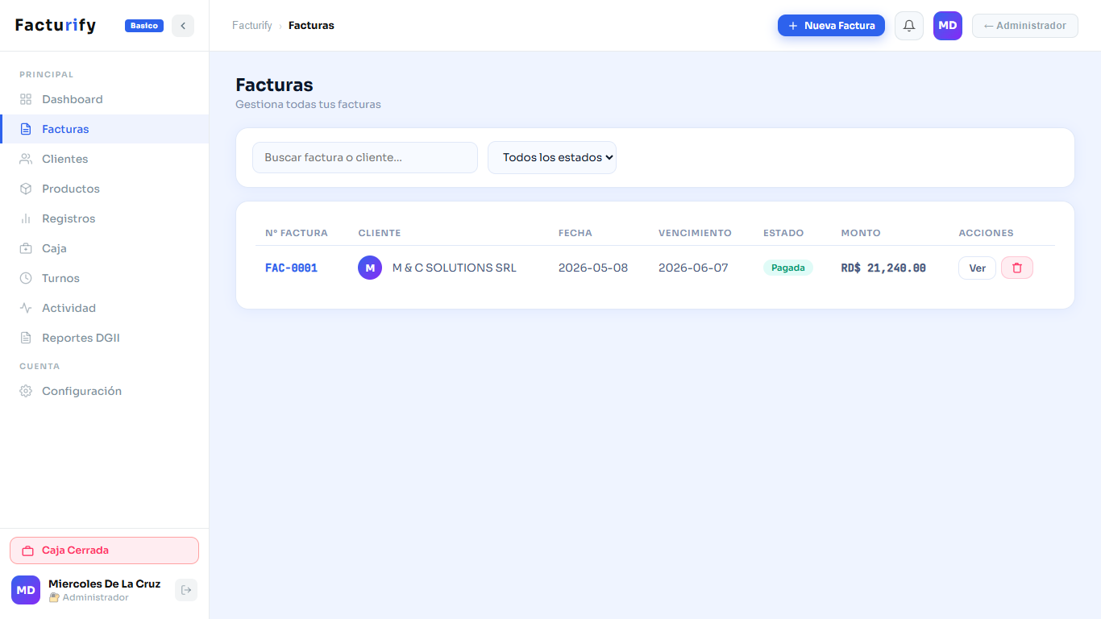
Task: Navigate to Productos section
Action: (x=104, y=189)
